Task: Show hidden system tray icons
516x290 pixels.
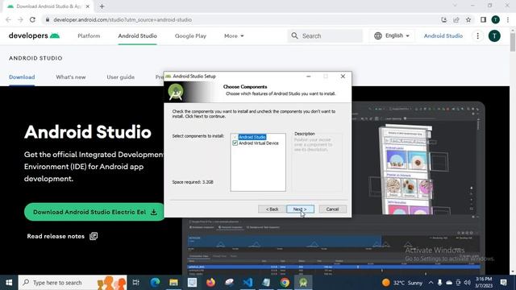Action: click(431, 283)
